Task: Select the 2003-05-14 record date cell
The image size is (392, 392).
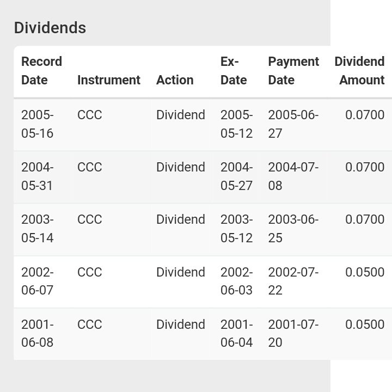Action: (38, 229)
